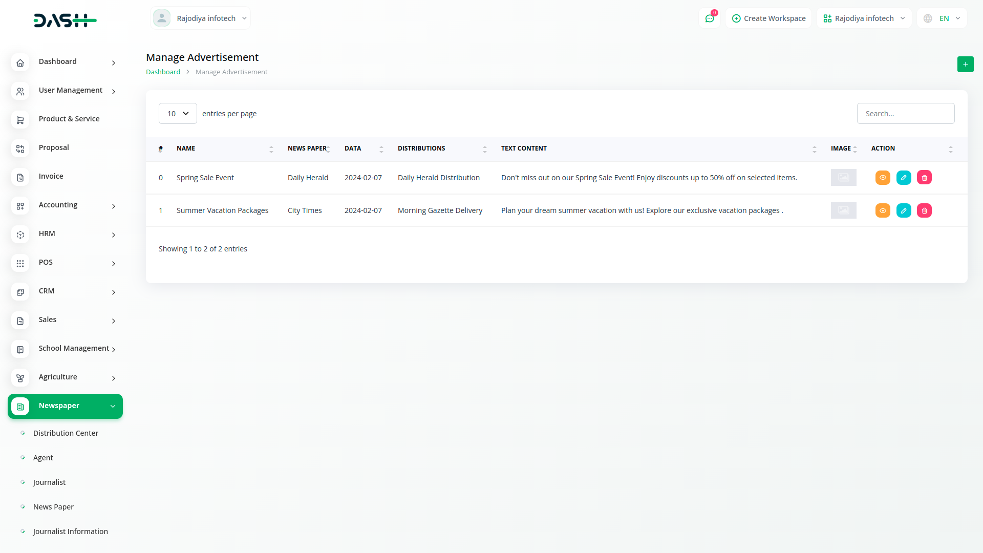Edit the Spring Sale Event row
Image resolution: width=983 pixels, height=553 pixels.
coord(904,178)
